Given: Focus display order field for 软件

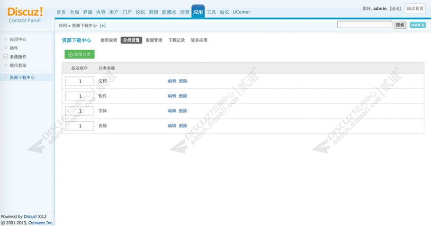Looking at the screenshot, I should tap(79, 96).
